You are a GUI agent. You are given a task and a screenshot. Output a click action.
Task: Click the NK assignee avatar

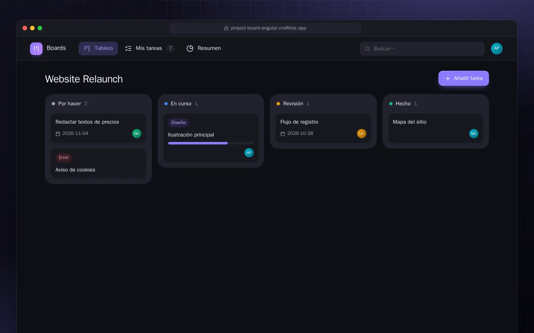[x=137, y=134]
